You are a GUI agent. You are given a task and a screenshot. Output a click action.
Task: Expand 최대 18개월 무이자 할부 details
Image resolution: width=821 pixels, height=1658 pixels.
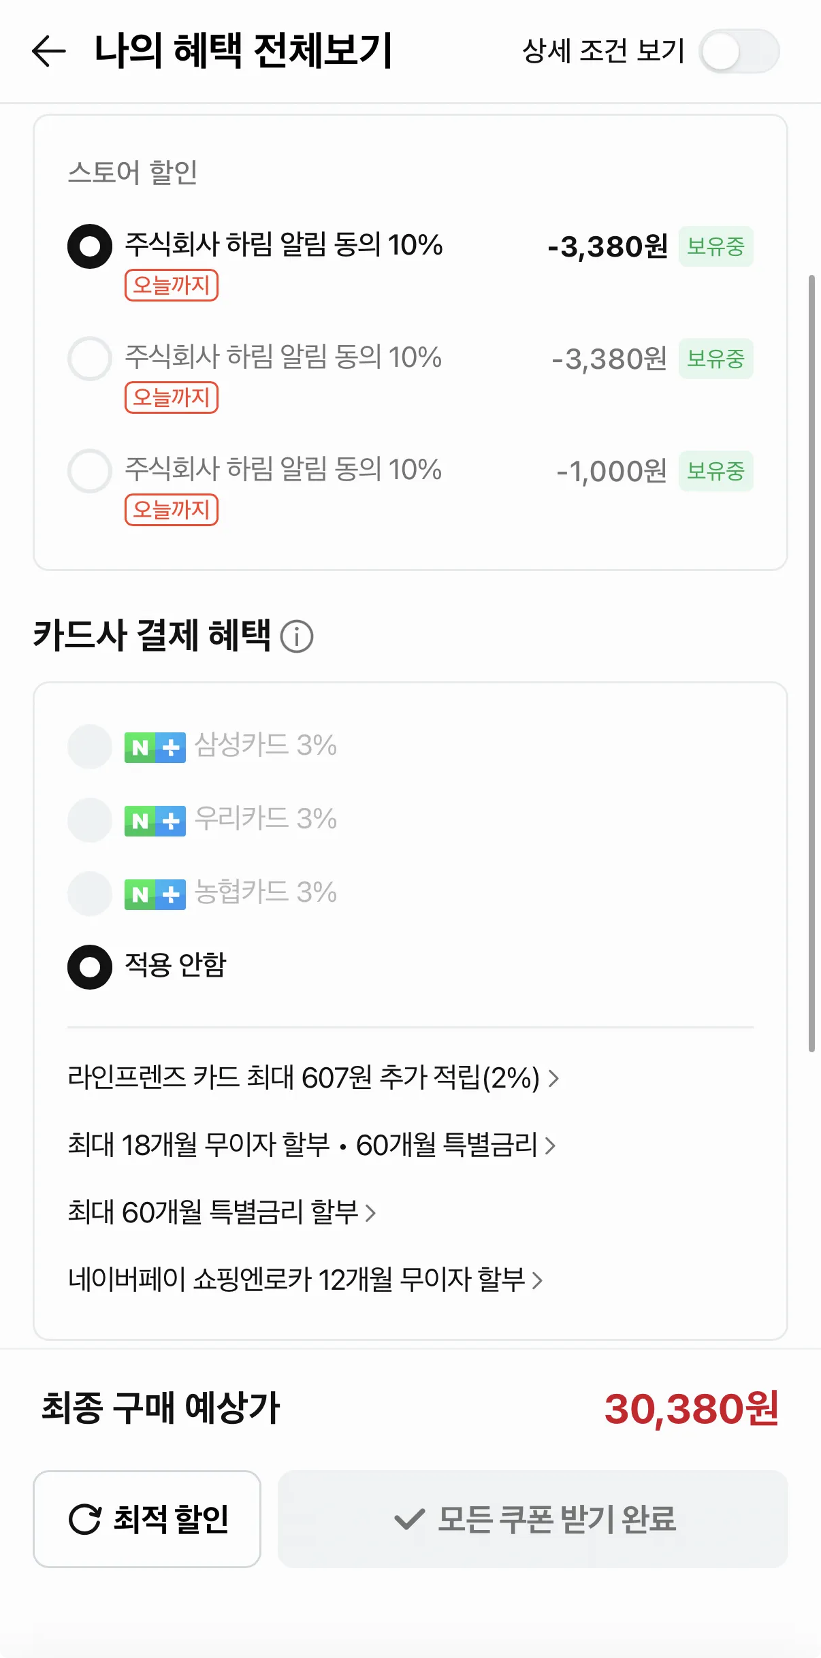[x=312, y=1145]
